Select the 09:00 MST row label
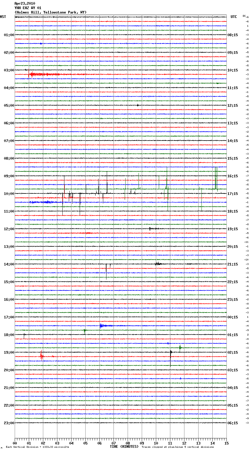The height and width of the screenshot is (451, 250). [x=9, y=176]
